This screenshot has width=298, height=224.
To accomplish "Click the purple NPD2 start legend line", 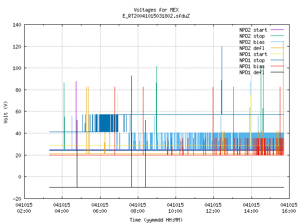I will (x=277, y=30).
